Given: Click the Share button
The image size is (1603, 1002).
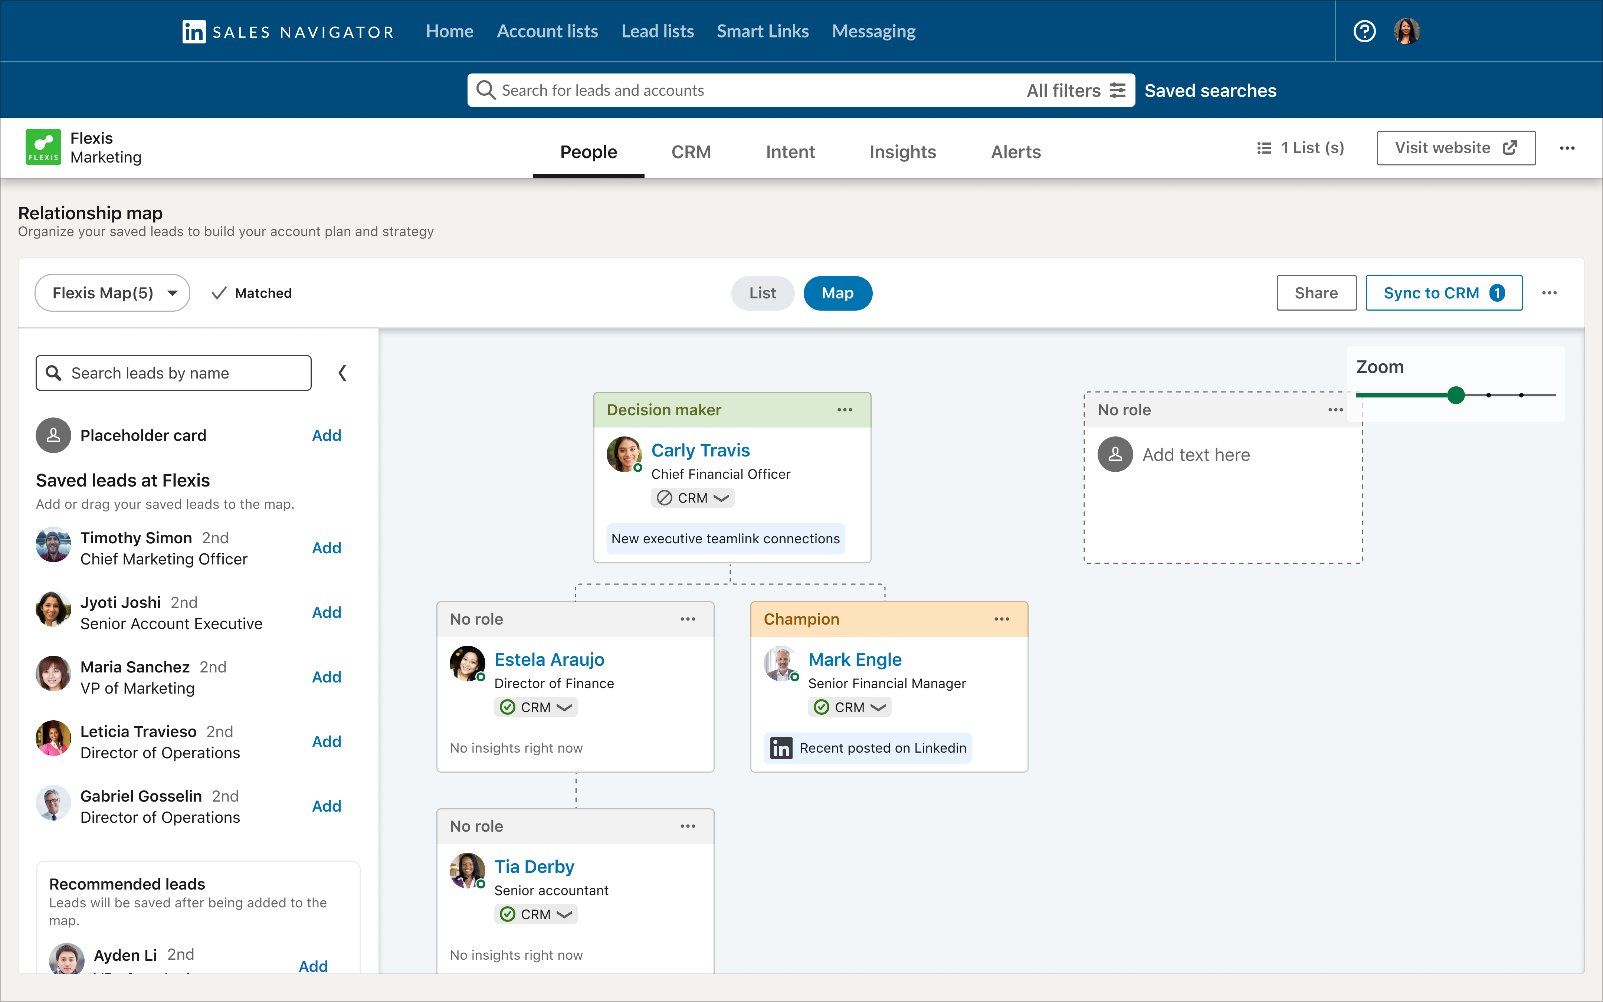Looking at the screenshot, I should (x=1316, y=293).
